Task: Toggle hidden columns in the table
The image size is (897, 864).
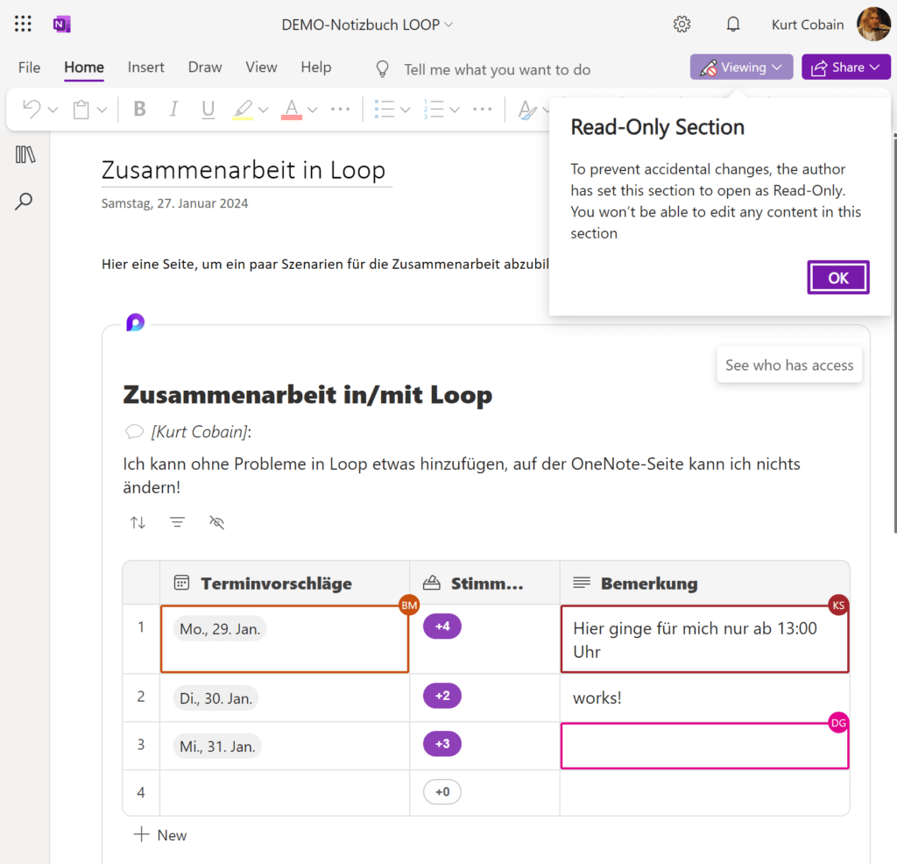Action: tap(217, 522)
